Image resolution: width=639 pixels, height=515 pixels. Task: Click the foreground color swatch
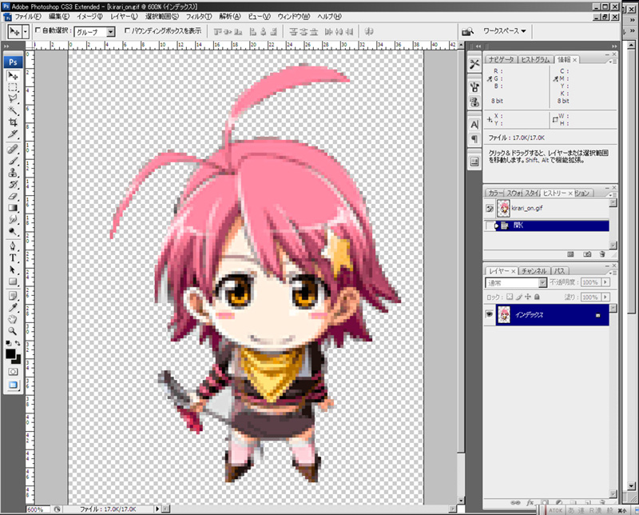click(10, 353)
